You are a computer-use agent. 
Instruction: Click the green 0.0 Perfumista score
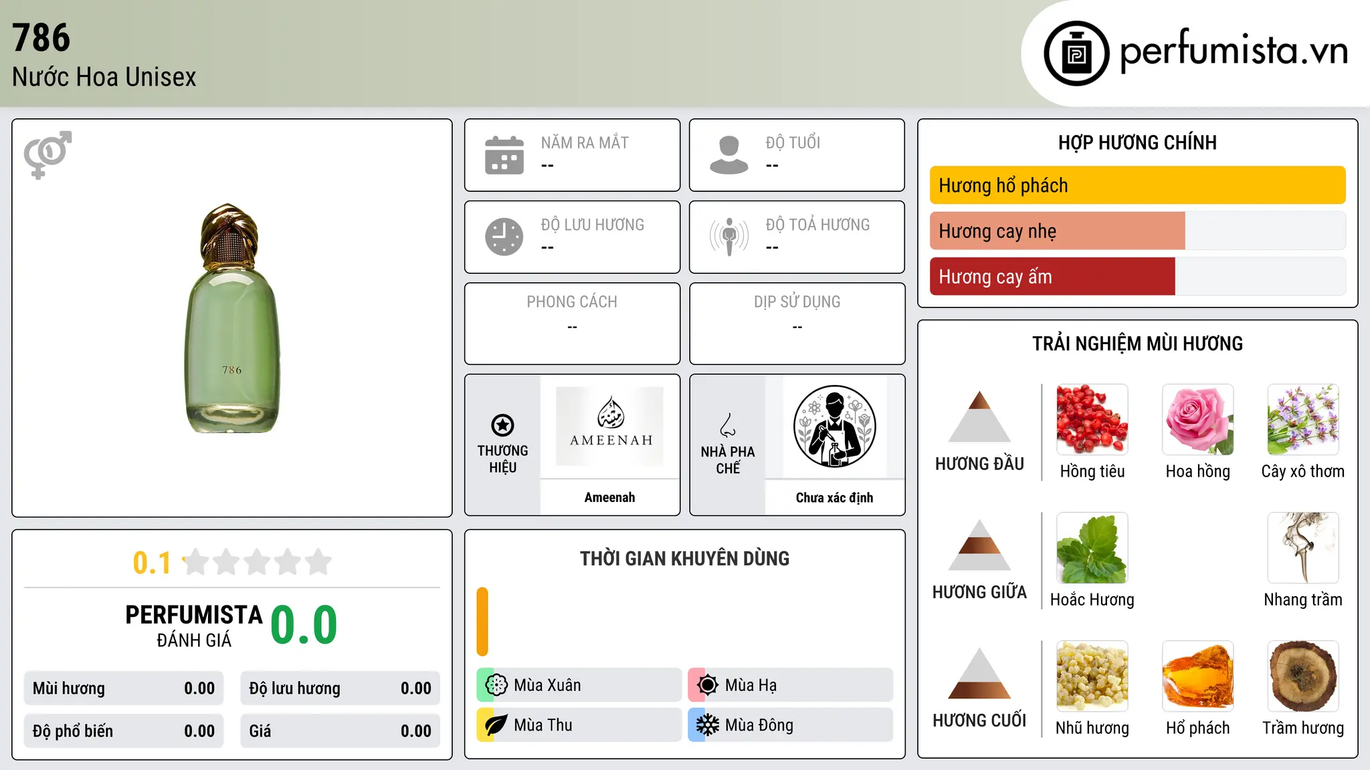pyautogui.click(x=304, y=625)
